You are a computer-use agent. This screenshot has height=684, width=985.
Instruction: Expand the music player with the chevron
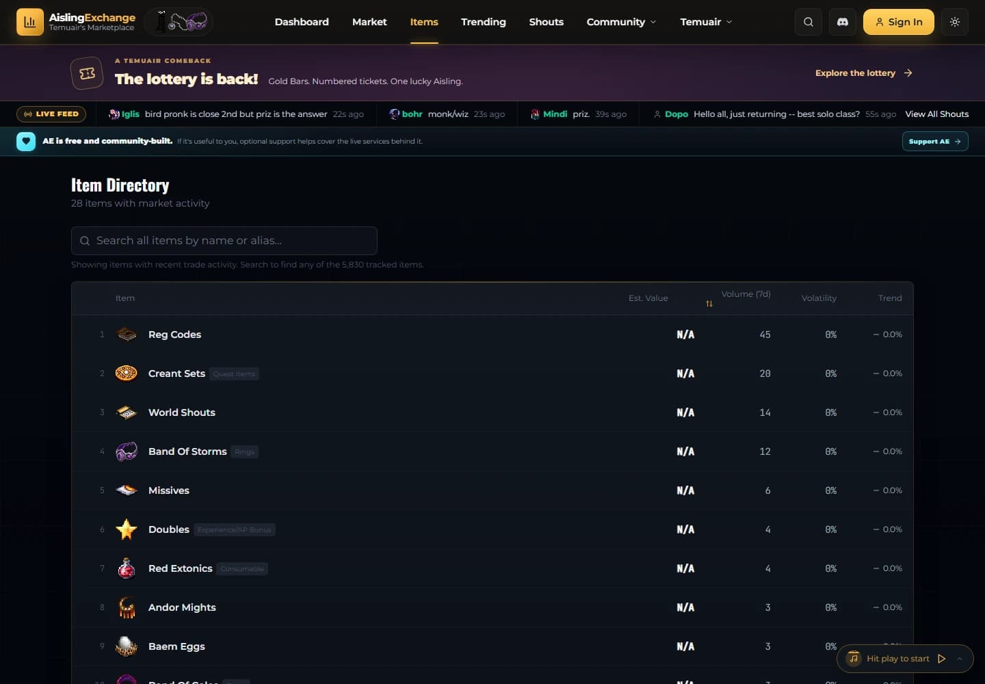pyautogui.click(x=960, y=659)
